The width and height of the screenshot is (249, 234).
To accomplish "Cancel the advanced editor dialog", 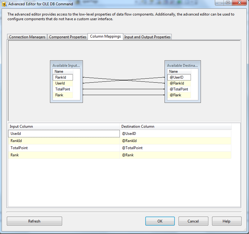I will [193, 221].
